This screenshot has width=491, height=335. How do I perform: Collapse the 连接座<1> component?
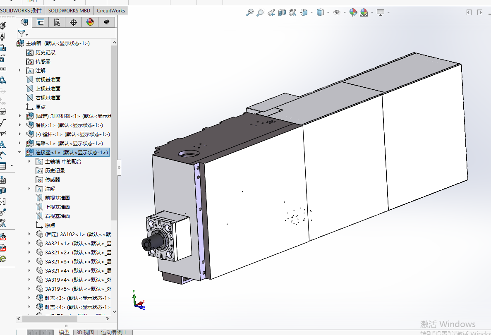click(x=20, y=152)
